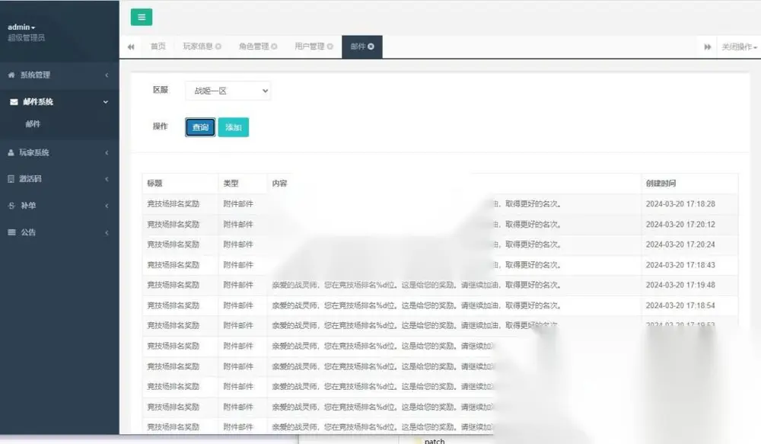Click the 添加 button
Image resolution: width=761 pixels, height=444 pixels.
pos(234,127)
